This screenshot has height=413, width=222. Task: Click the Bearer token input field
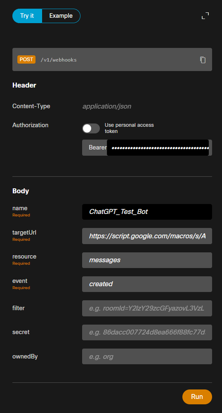[158, 148]
